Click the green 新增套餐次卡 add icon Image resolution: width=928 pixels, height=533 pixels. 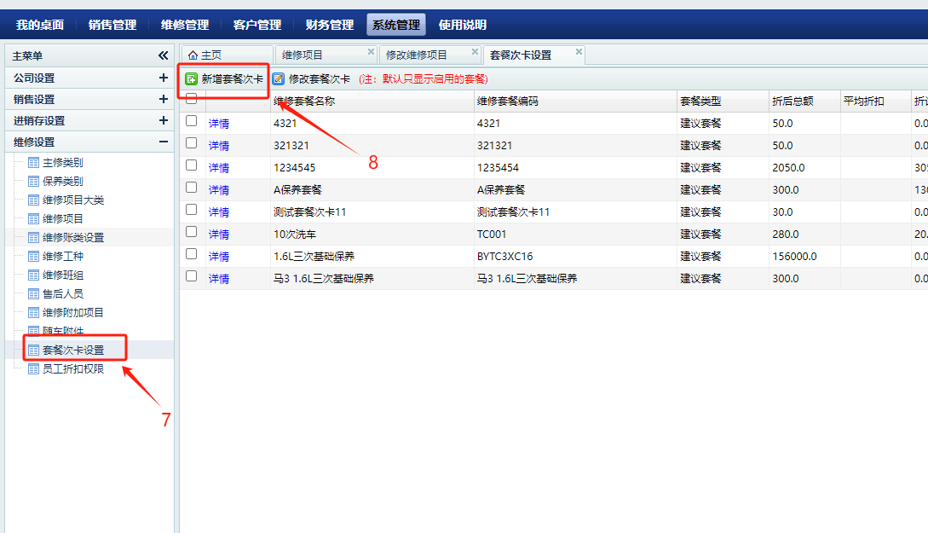pos(192,79)
